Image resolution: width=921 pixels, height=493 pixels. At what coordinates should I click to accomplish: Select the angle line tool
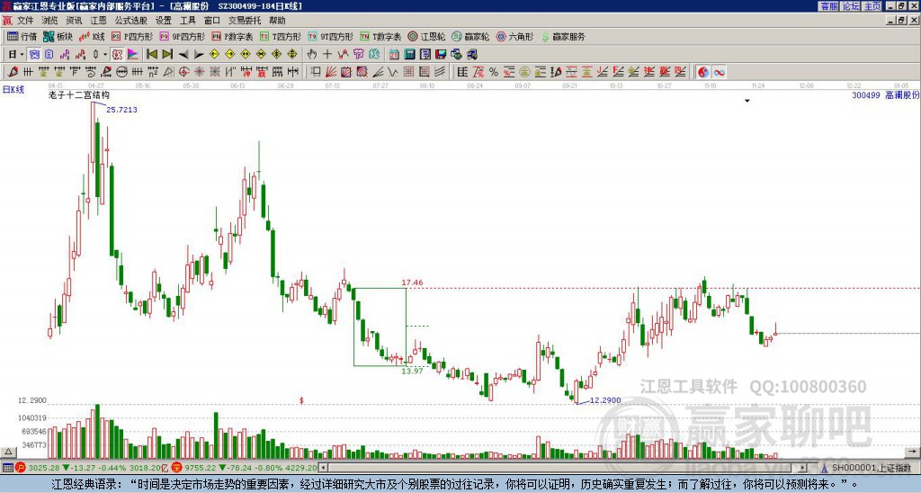(x=377, y=72)
